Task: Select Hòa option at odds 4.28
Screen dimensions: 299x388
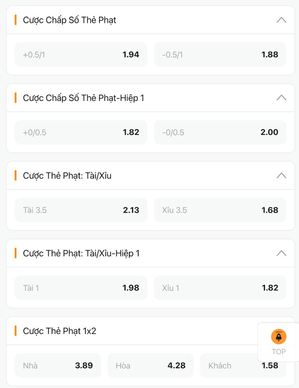Action: [151, 366]
